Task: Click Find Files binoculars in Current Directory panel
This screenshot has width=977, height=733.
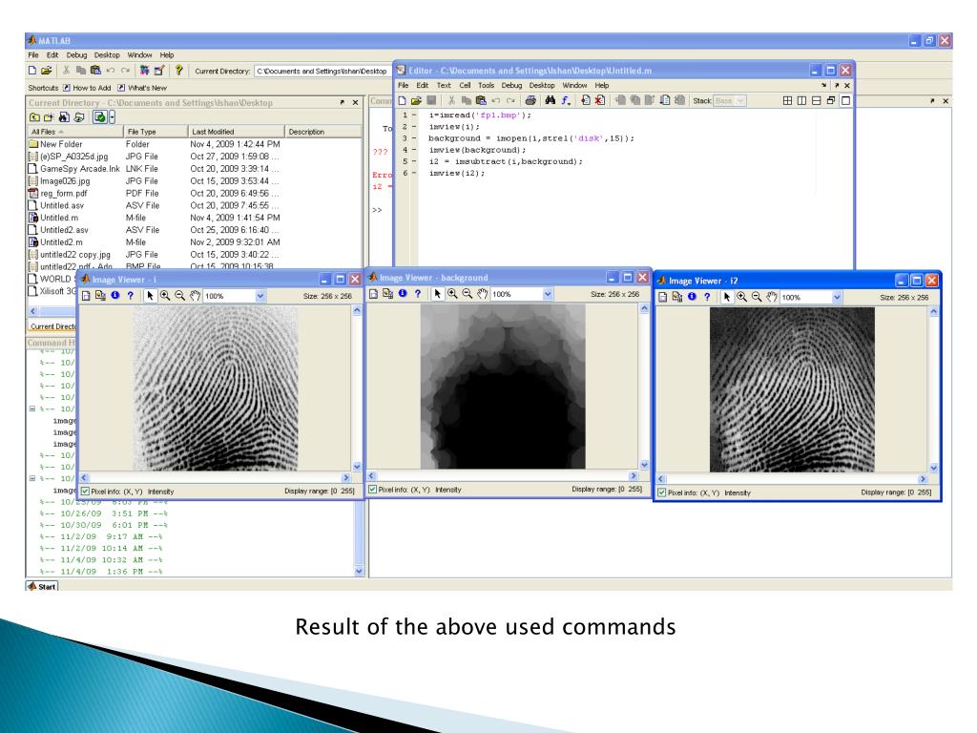Action: [64, 117]
